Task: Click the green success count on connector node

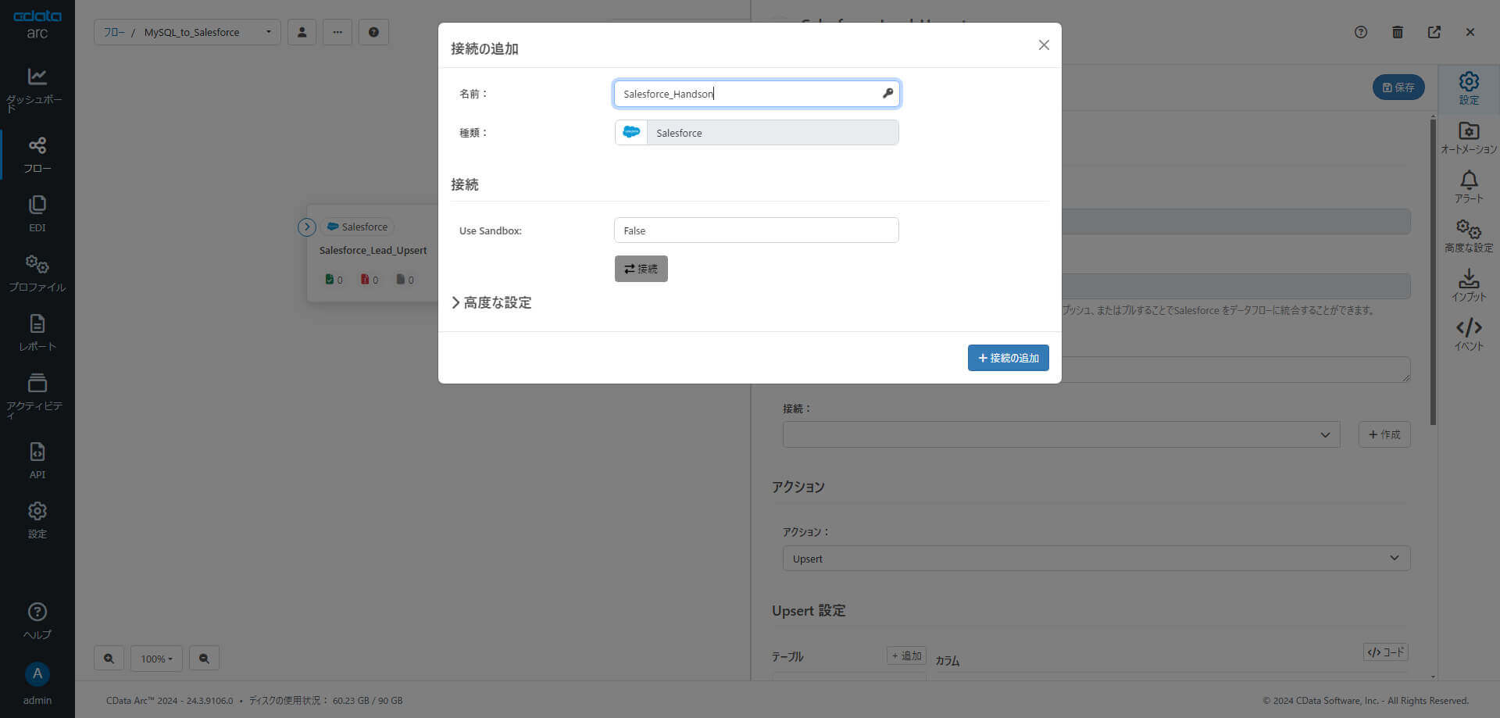Action: [x=334, y=280]
